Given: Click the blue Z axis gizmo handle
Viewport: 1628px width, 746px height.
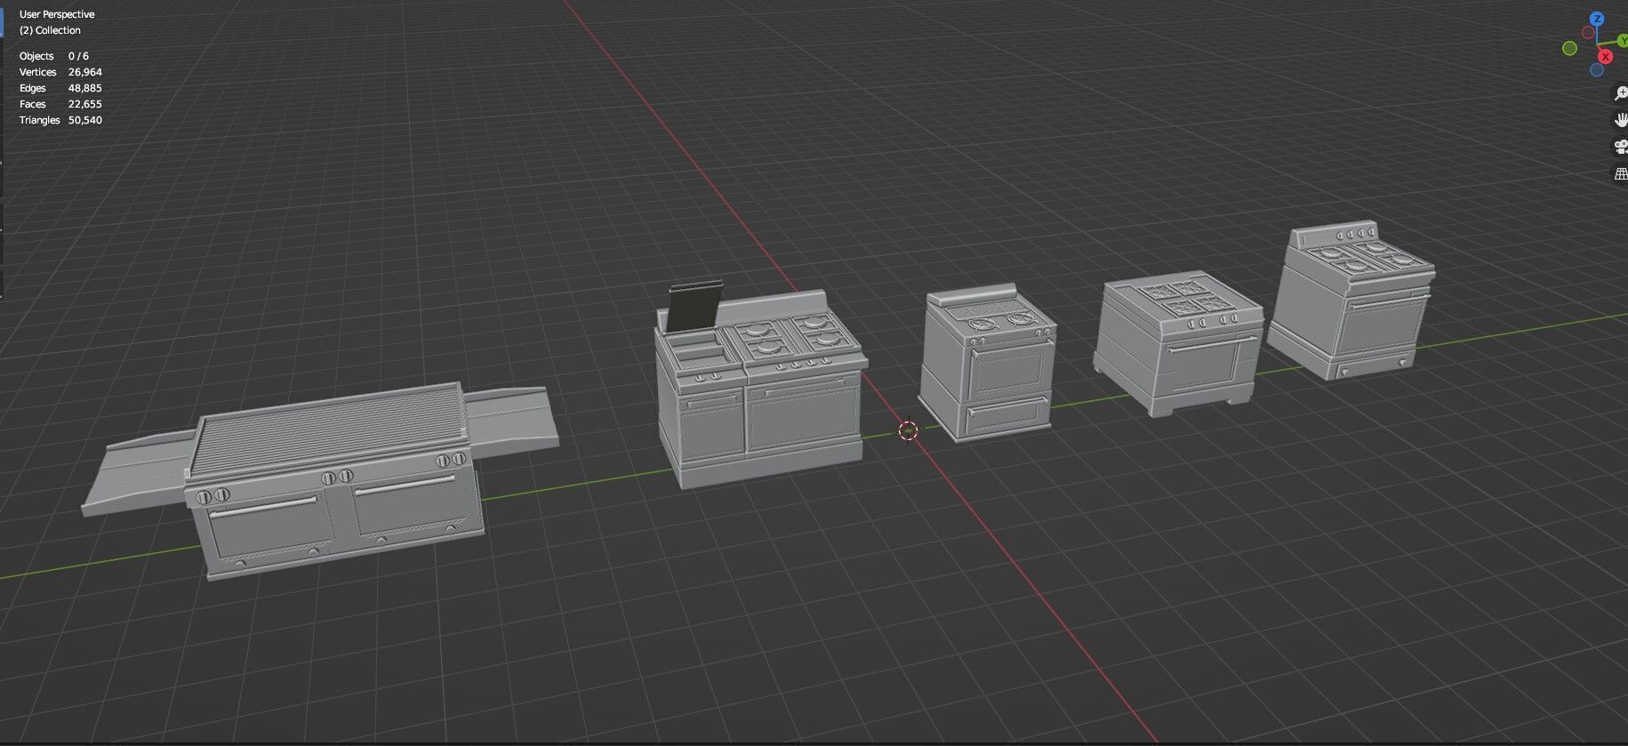Looking at the screenshot, I should pos(1597,19).
